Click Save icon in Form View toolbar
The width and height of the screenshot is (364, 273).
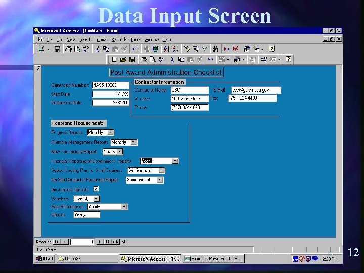coord(57,49)
